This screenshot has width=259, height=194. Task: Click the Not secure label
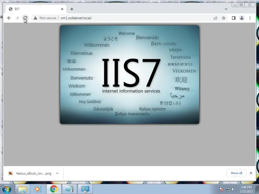[x=48, y=18]
